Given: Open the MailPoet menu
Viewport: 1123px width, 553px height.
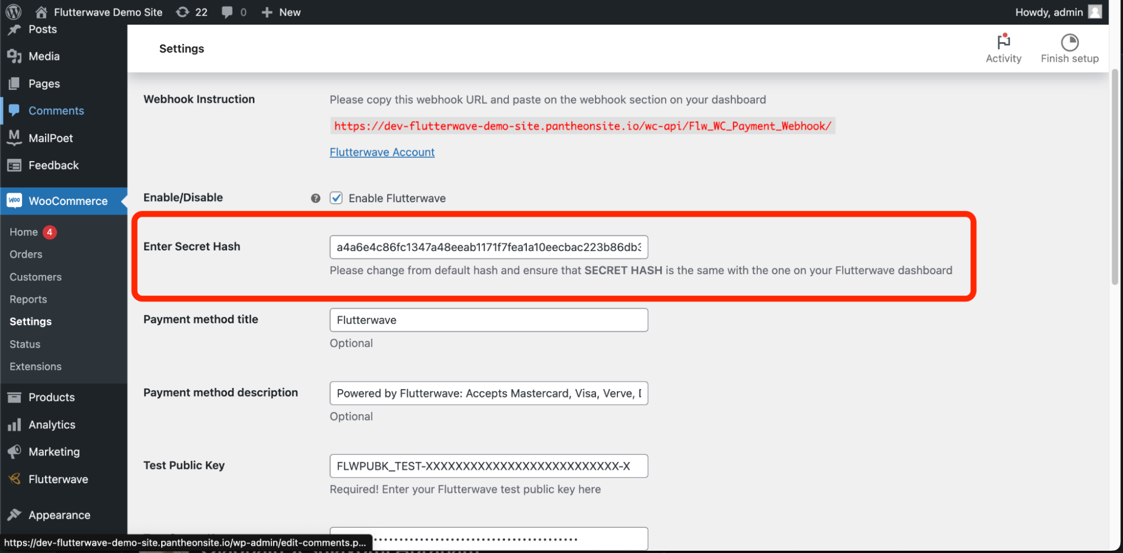Looking at the screenshot, I should [51, 138].
